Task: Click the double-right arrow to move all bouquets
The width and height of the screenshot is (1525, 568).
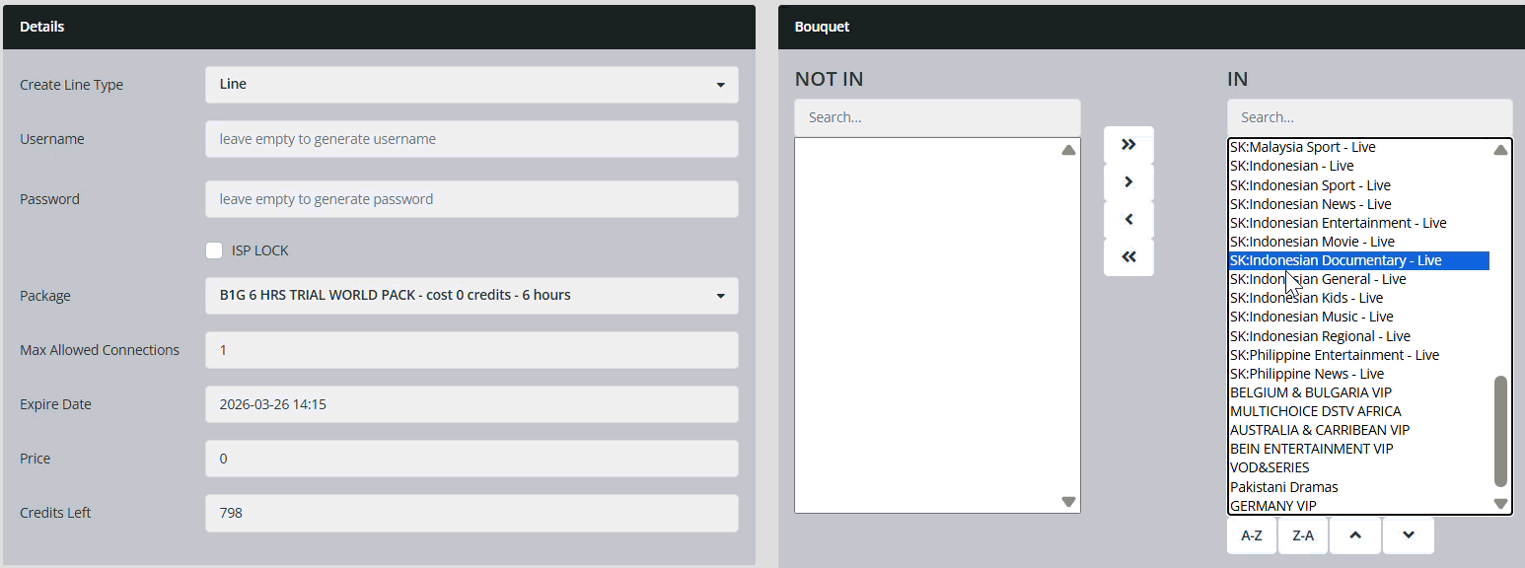Action: 1128,143
